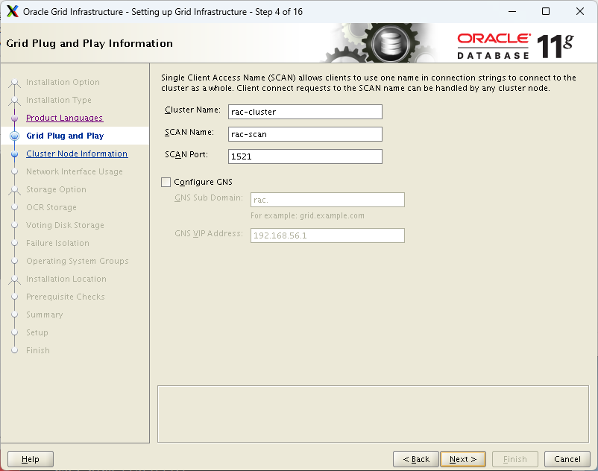Click Installation Type step text
The image size is (598, 471).
click(59, 100)
